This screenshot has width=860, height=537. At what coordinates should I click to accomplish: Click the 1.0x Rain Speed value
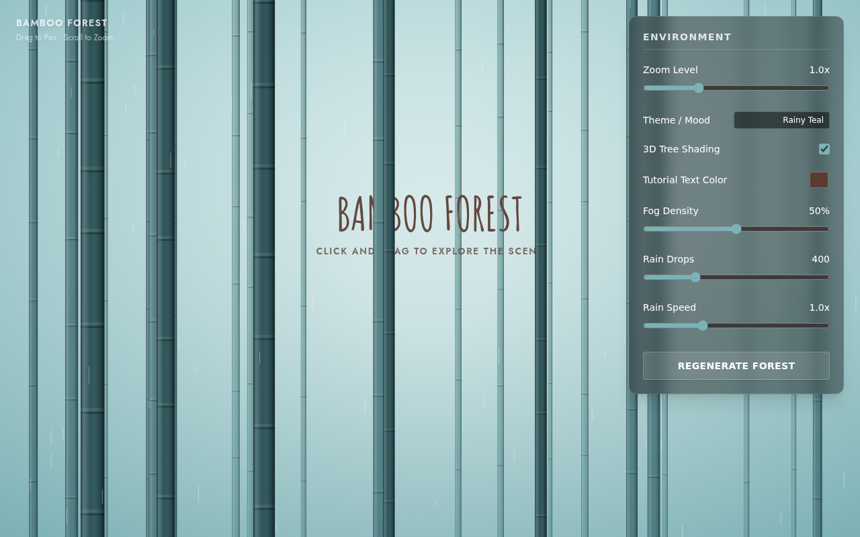(x=819, y=307)
